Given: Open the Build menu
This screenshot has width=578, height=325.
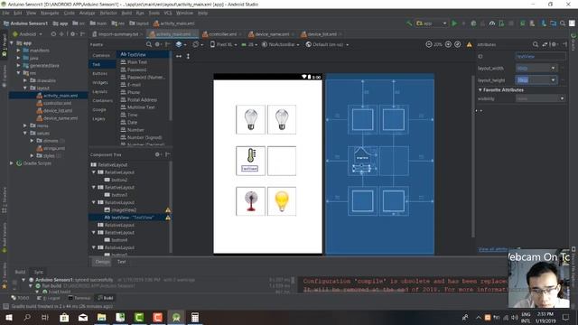Looking at the screenshot, I should click(126, 13).
